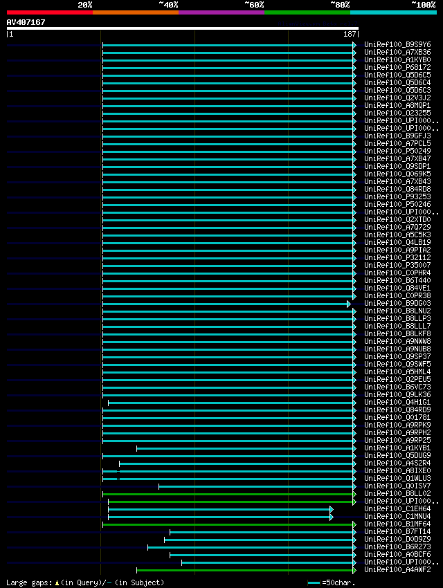Select the UniRef100_A1KYB0 label
This screenshot has width=443, height=588.
click(x=397, y=59)
